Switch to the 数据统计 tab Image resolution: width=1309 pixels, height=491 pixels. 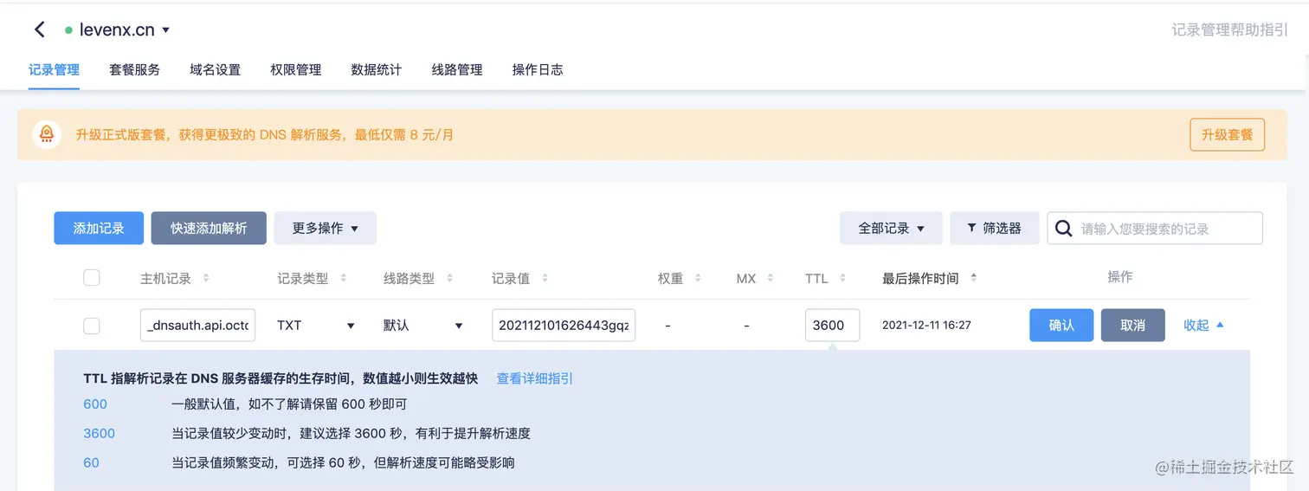point(376,69)
